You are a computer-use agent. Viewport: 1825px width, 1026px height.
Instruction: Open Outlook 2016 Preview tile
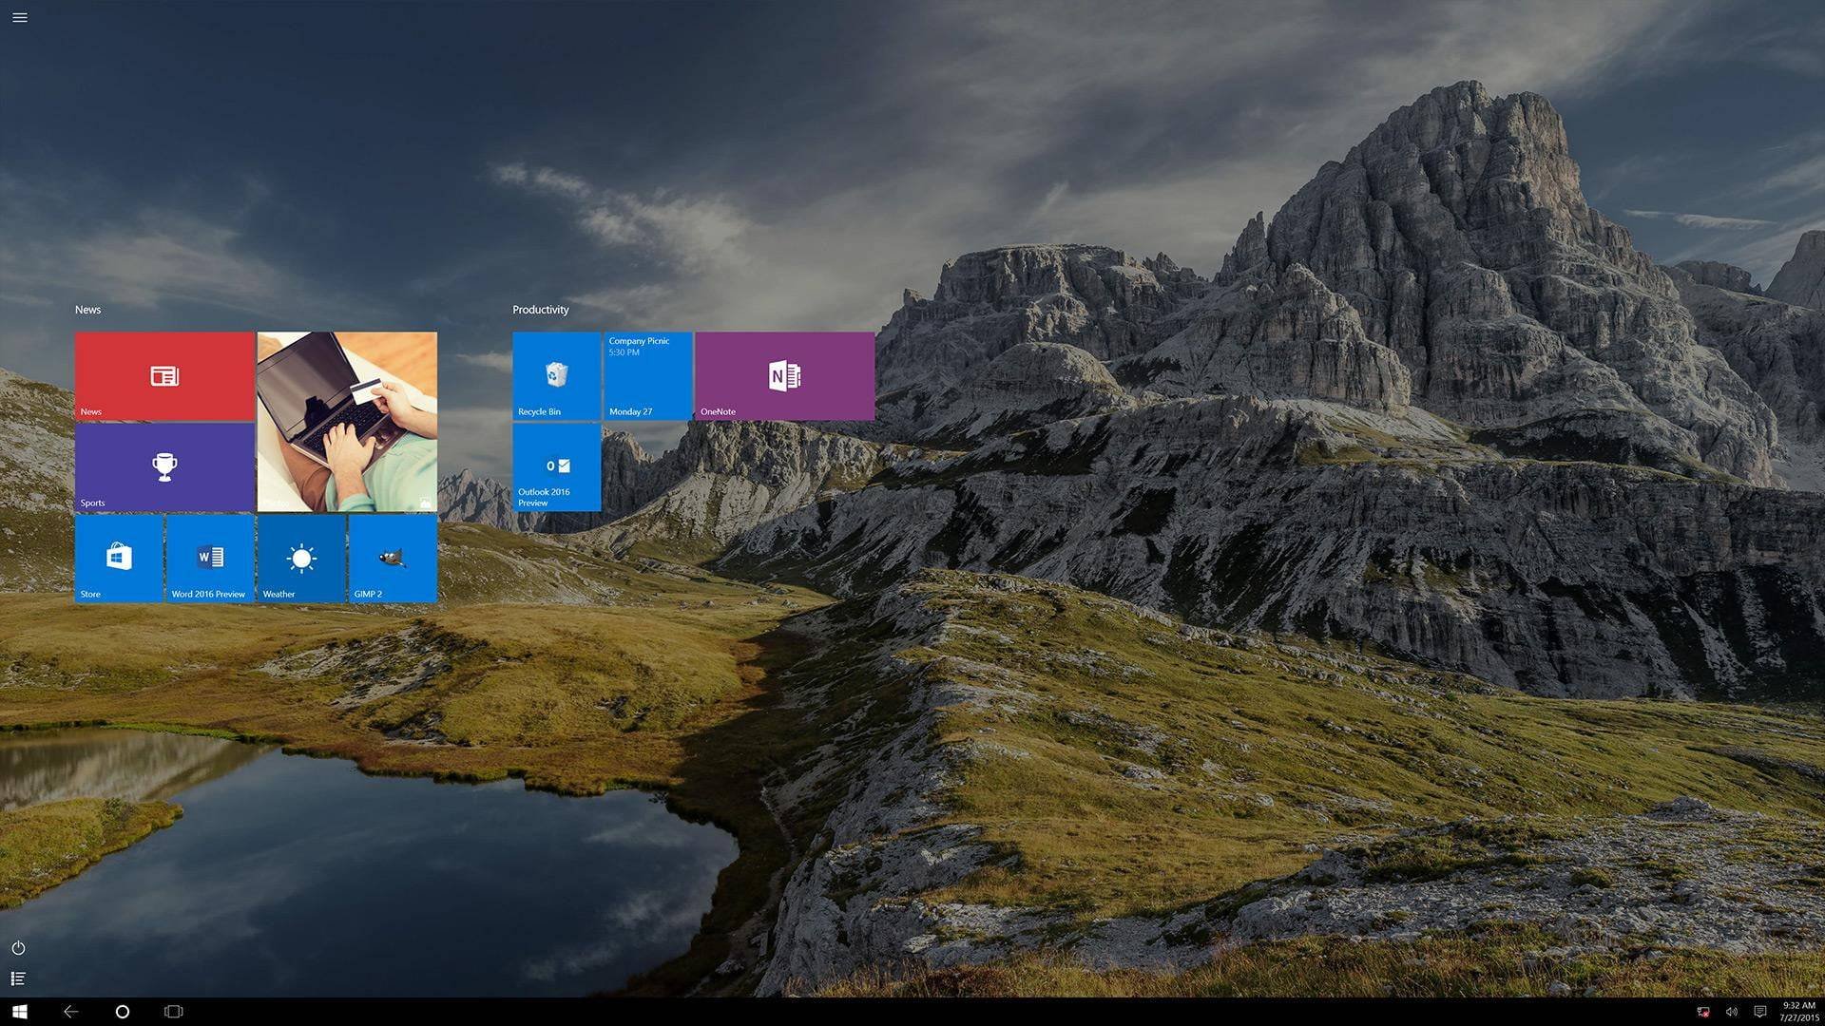(556, 466)
